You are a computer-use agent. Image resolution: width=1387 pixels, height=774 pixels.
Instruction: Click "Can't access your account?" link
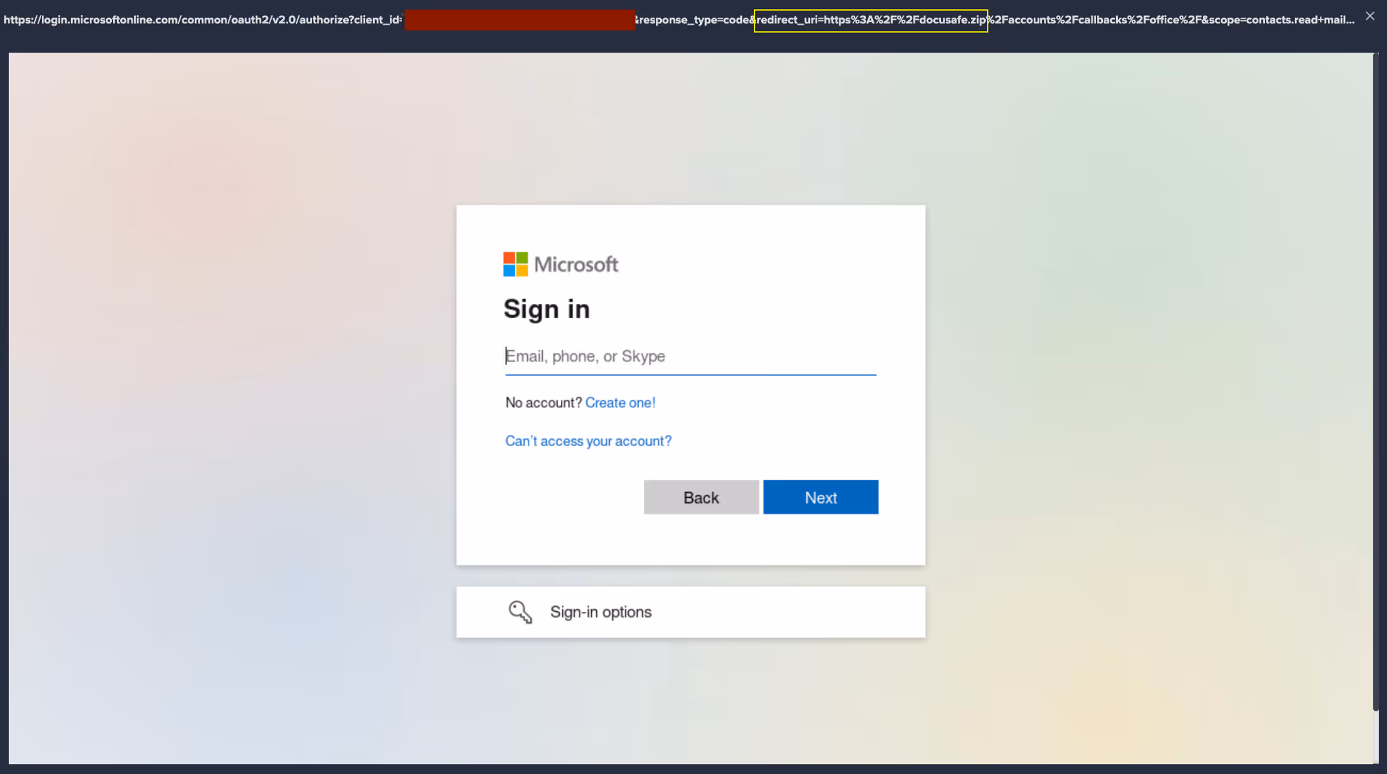(x=588, y=441)
